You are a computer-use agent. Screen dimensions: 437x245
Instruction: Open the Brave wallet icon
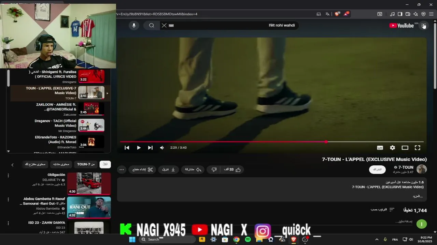click(408, 14)
